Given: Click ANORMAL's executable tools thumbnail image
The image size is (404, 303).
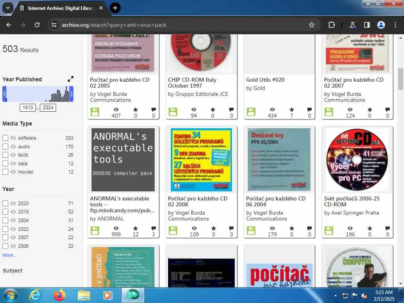Looking at the screenshot, I should (x=123, y=160).
